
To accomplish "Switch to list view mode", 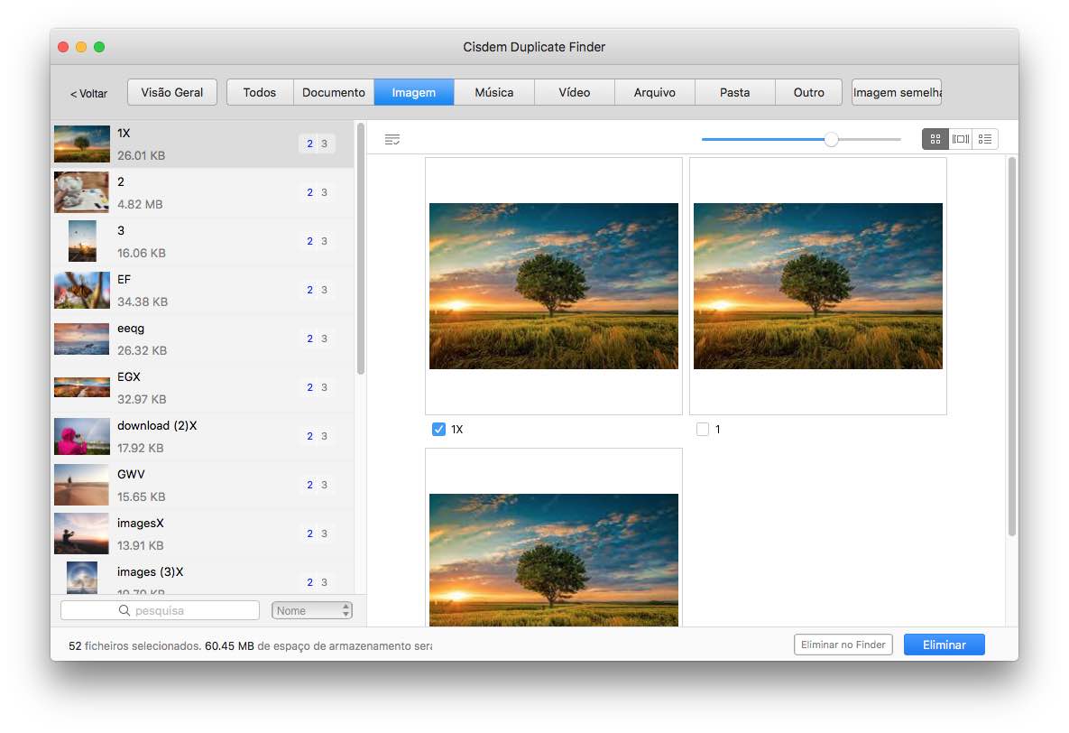I will coord(985,139).
